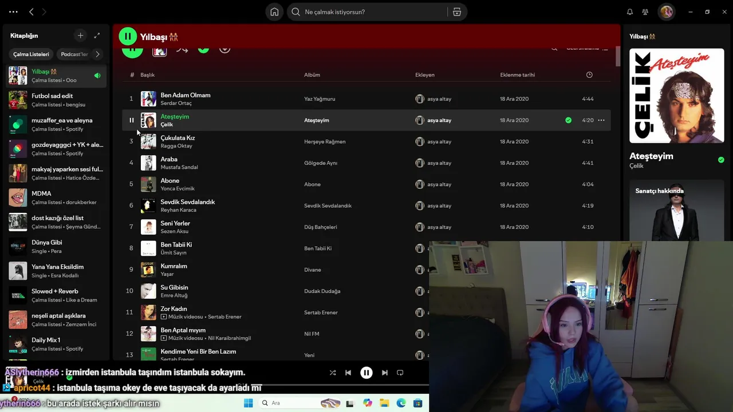Click the Zor Kadın cover thumbnail
The image size is (733, 412).
tap(148, 312)
